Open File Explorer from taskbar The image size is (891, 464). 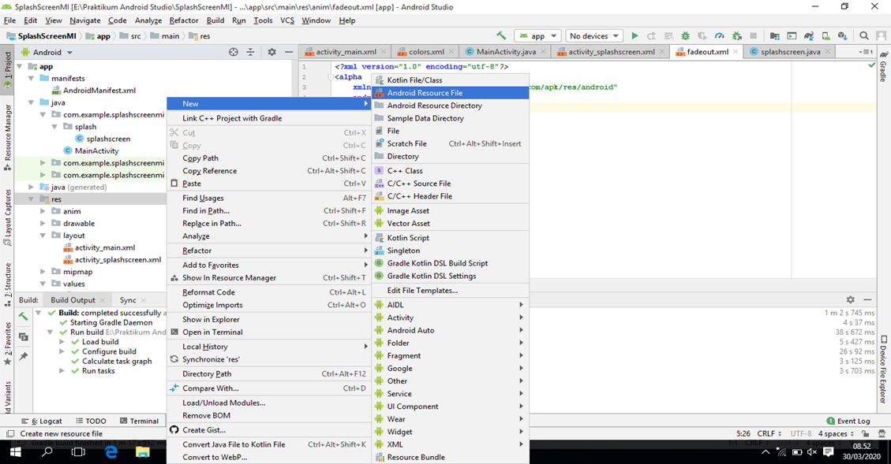click(142, 452)
